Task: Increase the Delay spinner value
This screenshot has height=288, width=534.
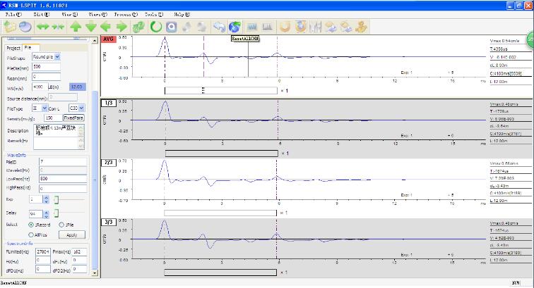Action: (47, 212)
